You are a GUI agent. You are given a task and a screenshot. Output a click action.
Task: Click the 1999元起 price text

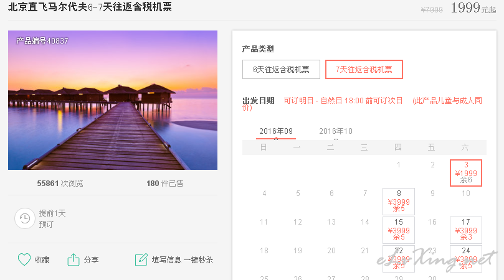tap(473, 7)
